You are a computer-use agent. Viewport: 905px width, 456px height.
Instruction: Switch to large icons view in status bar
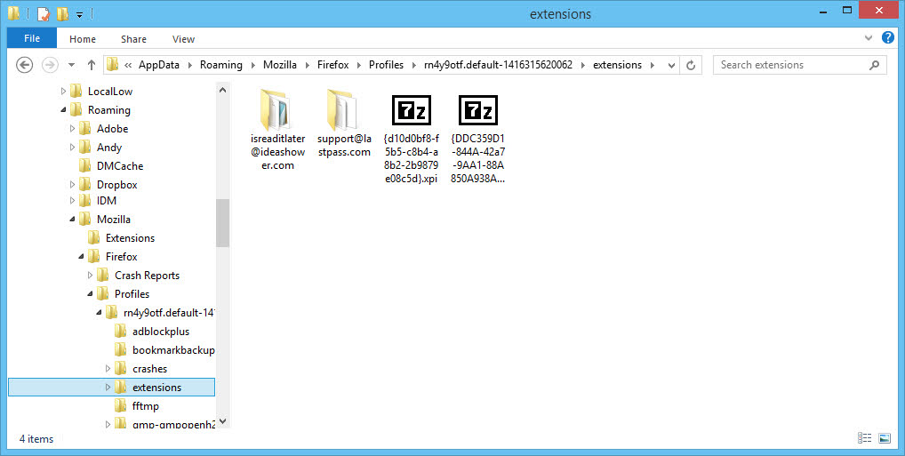coord(885,438)
